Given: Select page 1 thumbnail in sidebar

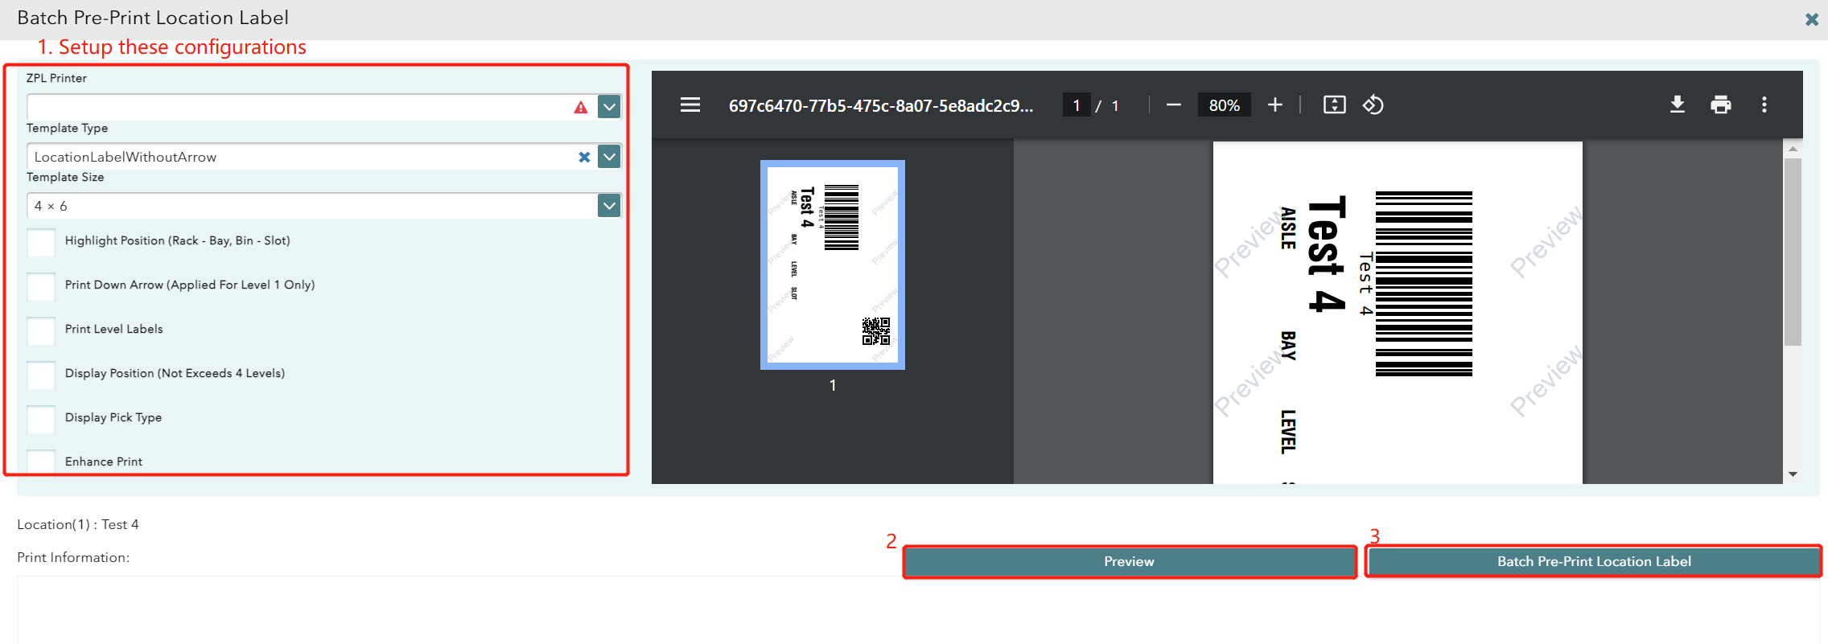Looking at the screenshot, I should 832,265.
